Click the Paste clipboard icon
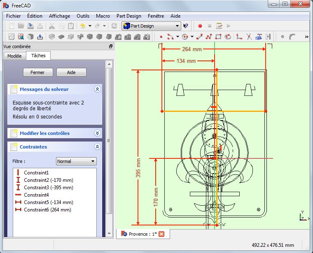Viewport: 313px width, 253px height. [71, 26]
